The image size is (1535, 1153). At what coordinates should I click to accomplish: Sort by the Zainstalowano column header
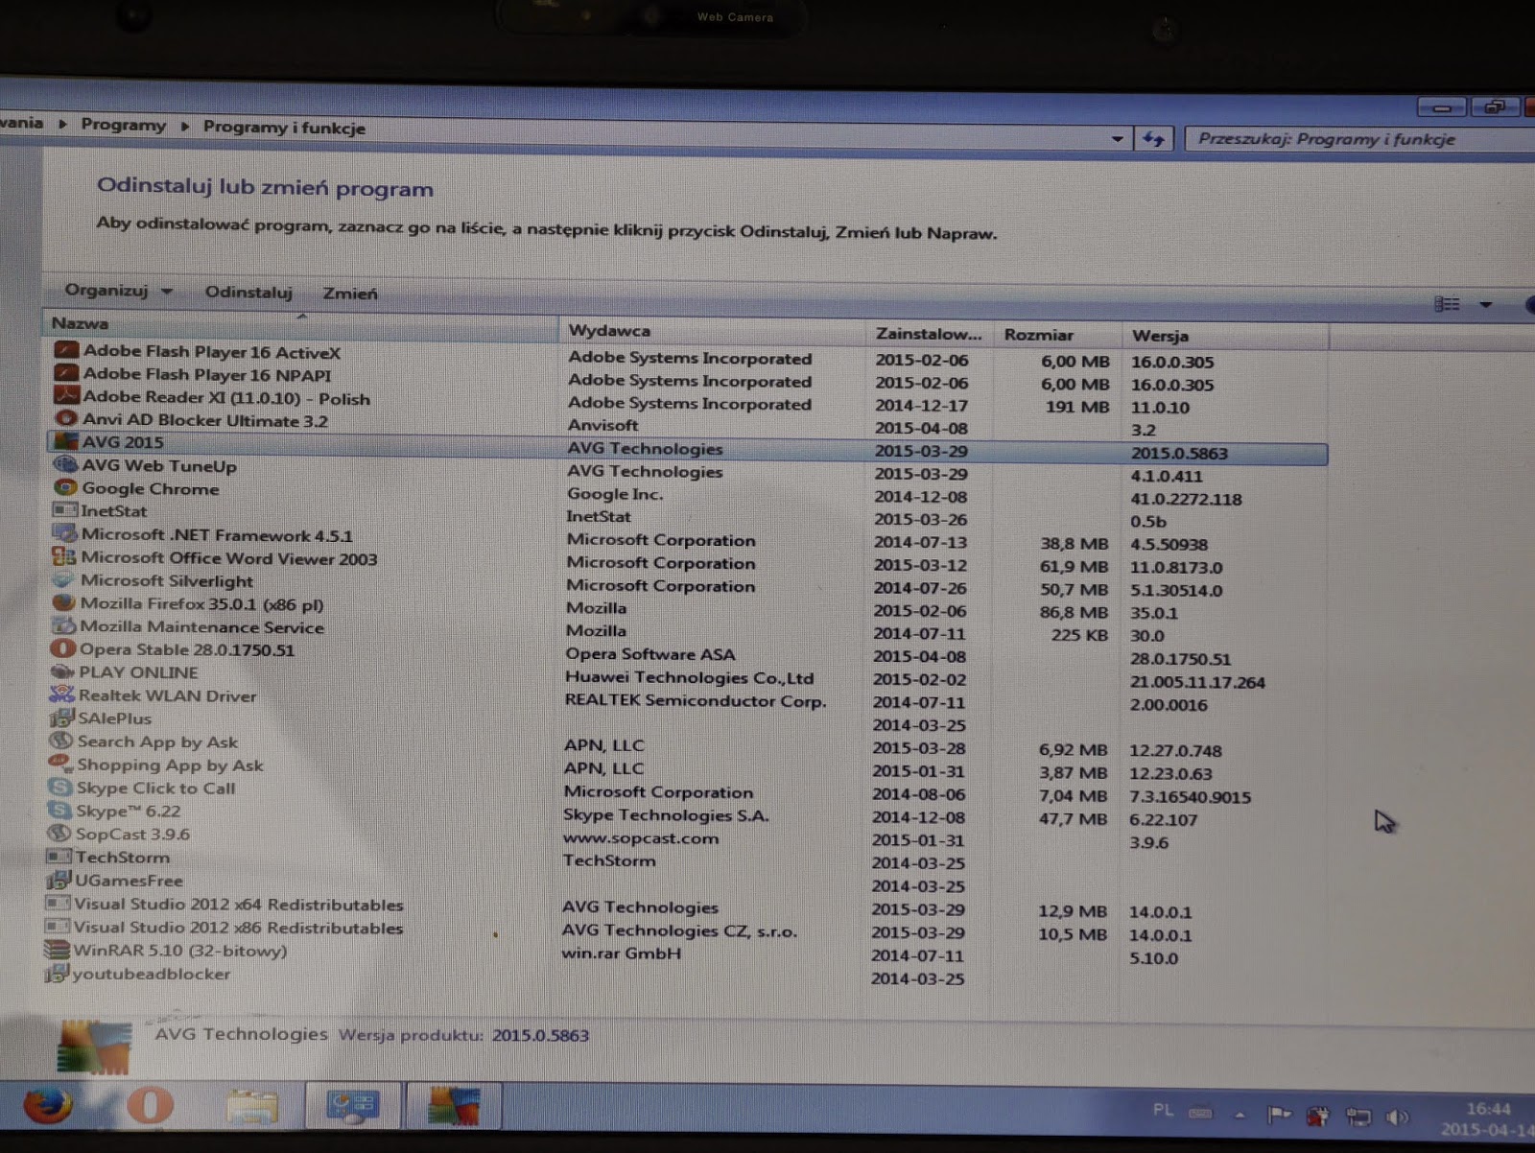pos(929,334)
